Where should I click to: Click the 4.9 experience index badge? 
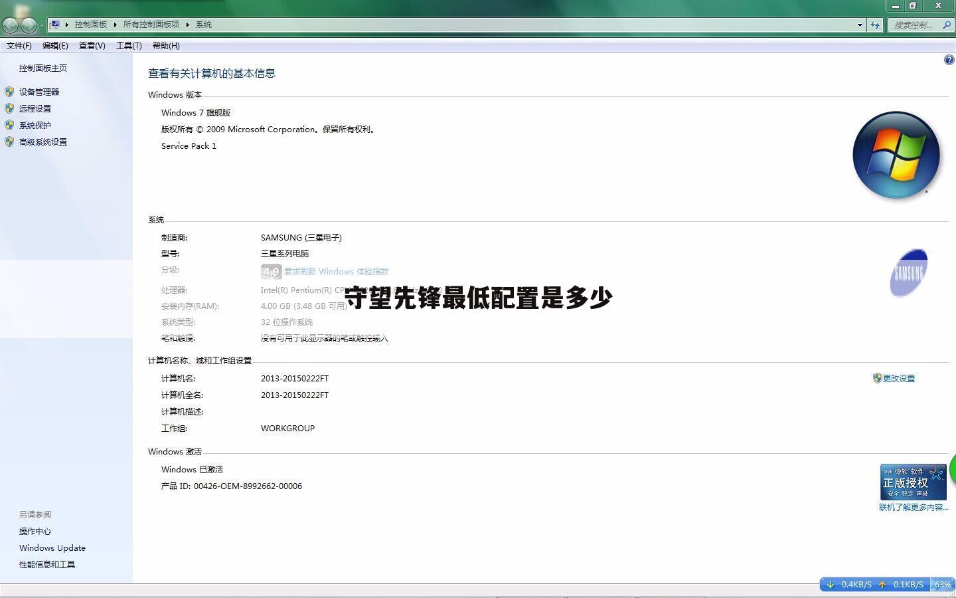pos(271,272)
